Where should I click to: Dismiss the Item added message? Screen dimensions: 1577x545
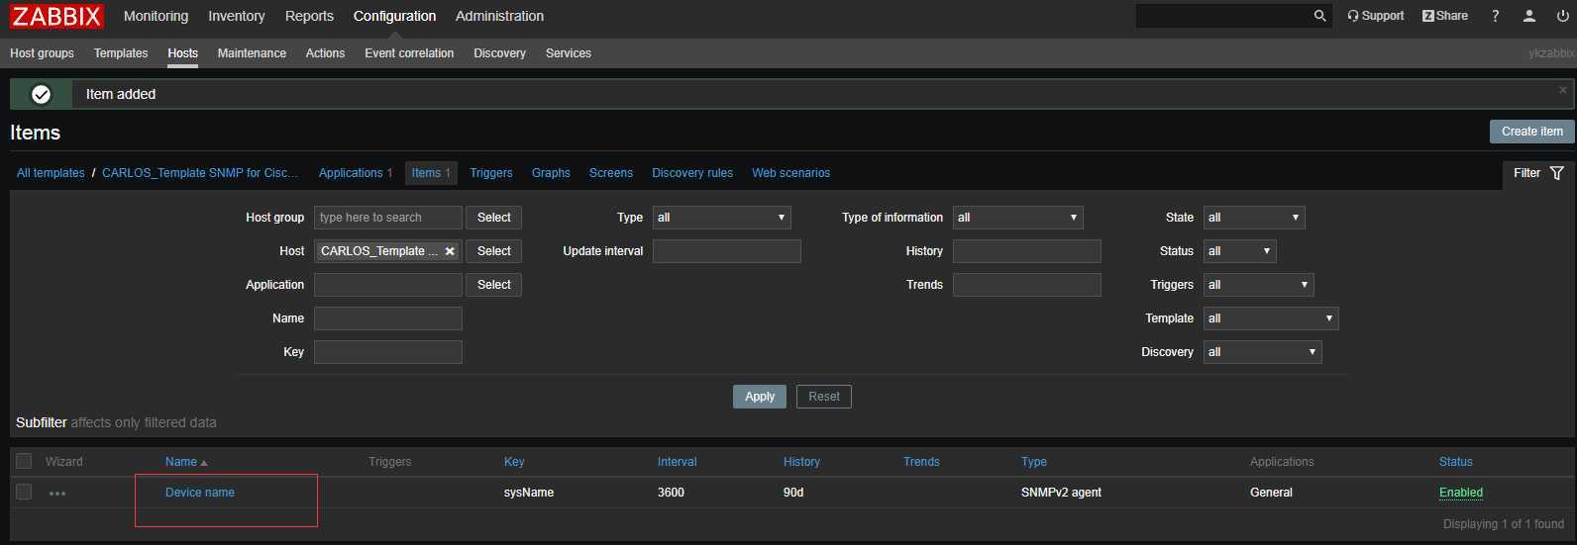point(1563,90)
